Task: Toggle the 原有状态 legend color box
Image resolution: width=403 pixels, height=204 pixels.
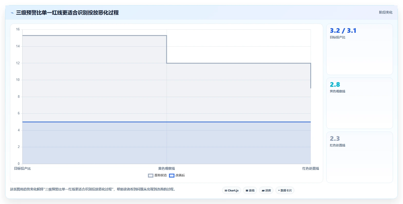Action: coord(151,176)
